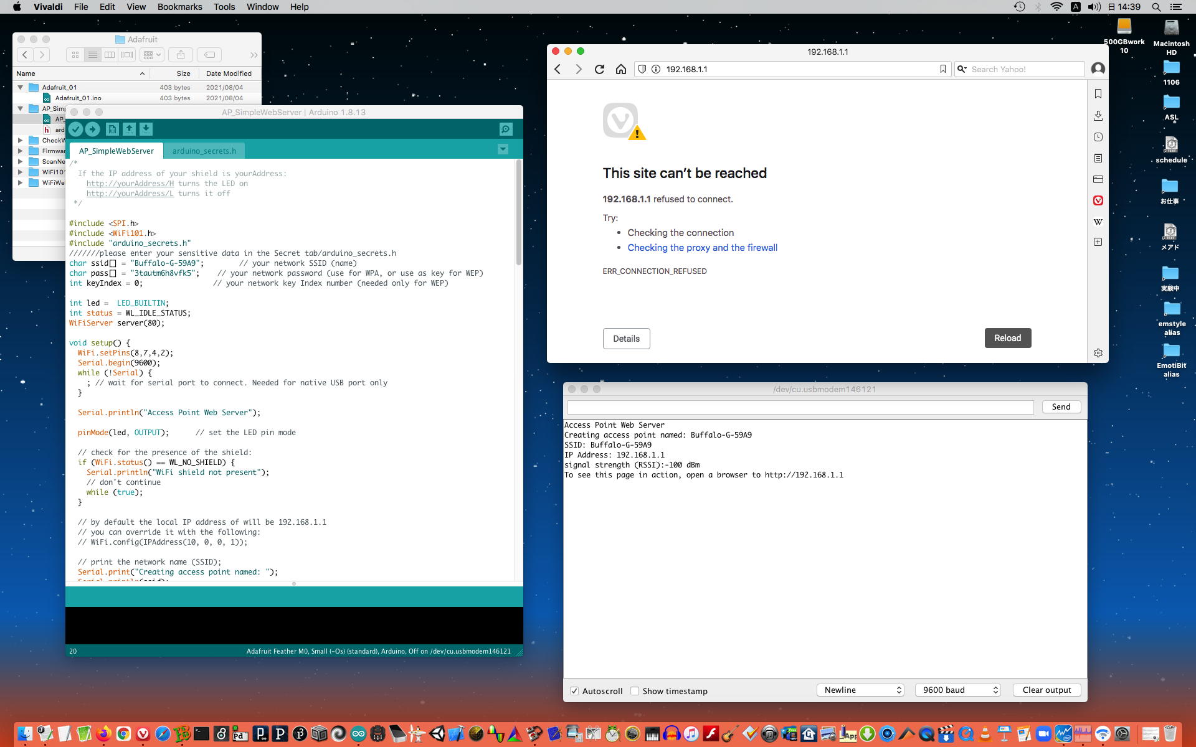Enable the Show timestamp checkbox
This screenshot has width=1196, height=747.
tap(635, 691)
